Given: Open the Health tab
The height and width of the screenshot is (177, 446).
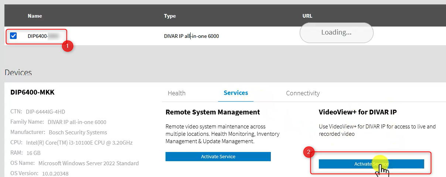Looking at the screenshot, I should tap(177, 93).
